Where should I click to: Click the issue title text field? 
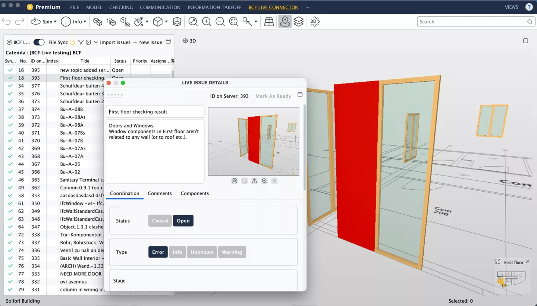click(x=155, y=112)
